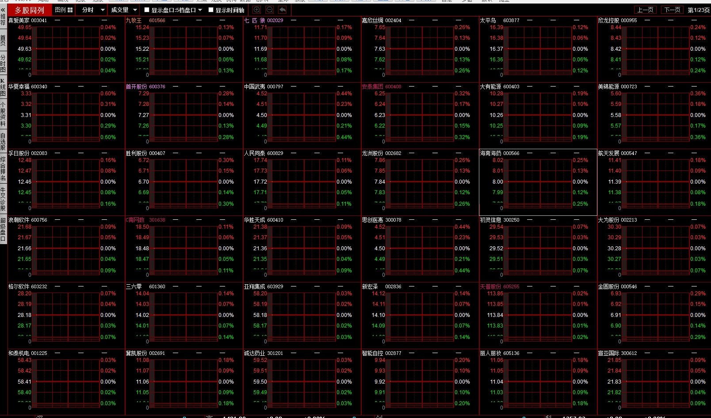Switch to the 综合排名 sidebar tab
Viewport: 711px width, 418px height.
point(3,169)
